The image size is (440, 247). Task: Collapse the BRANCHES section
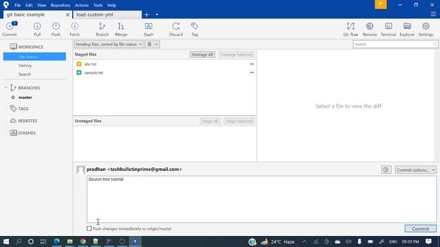click(x=6, y=88)
